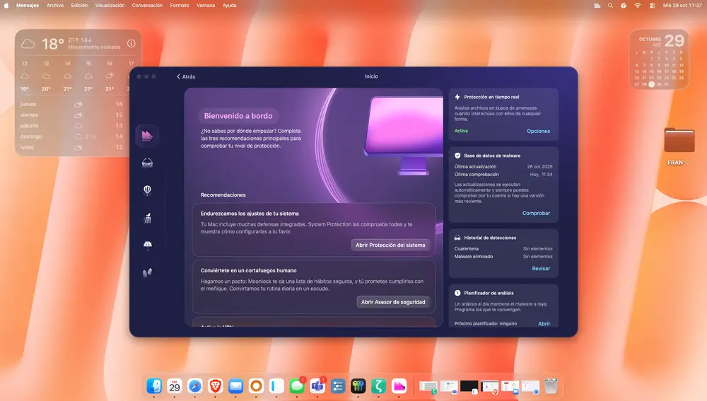707x401 pixels.
Task: Open Control Center in menu bar
Action: tap(652, 6)
